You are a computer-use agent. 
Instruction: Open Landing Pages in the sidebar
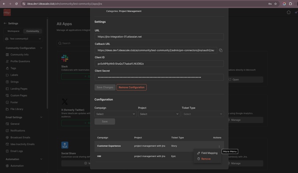coord(19,89)
